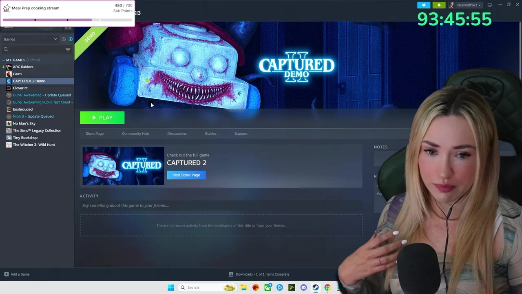This screenshot has height=294, width=522.
Task: Select Dune: Awakening Public Test Client
Action: pos(42,102)
